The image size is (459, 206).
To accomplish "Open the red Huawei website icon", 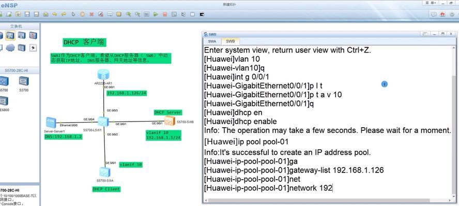I will point(442,14).
